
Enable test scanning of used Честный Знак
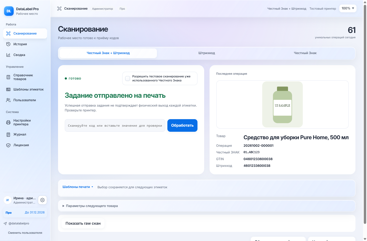[x=128, y=78]
